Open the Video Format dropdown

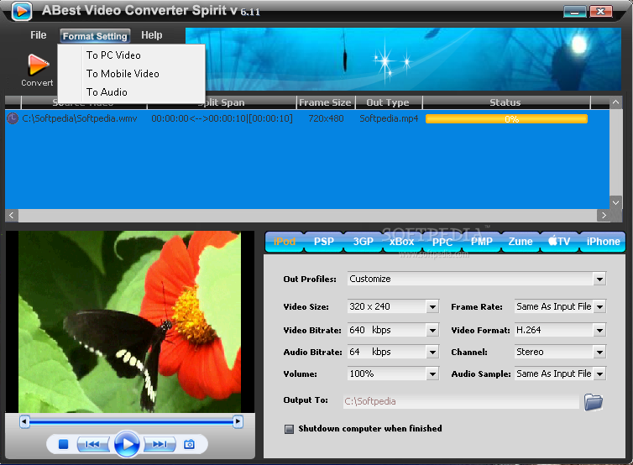pyautogui.click(x=600, y=330)
